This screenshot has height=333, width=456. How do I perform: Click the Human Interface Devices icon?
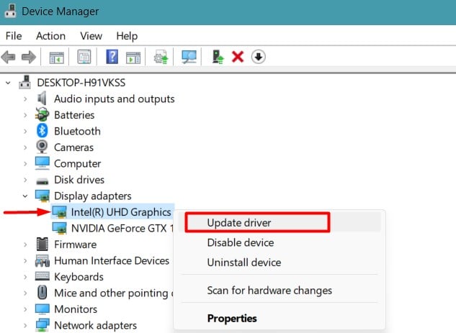pyautogui.click(x=43, y=260)
